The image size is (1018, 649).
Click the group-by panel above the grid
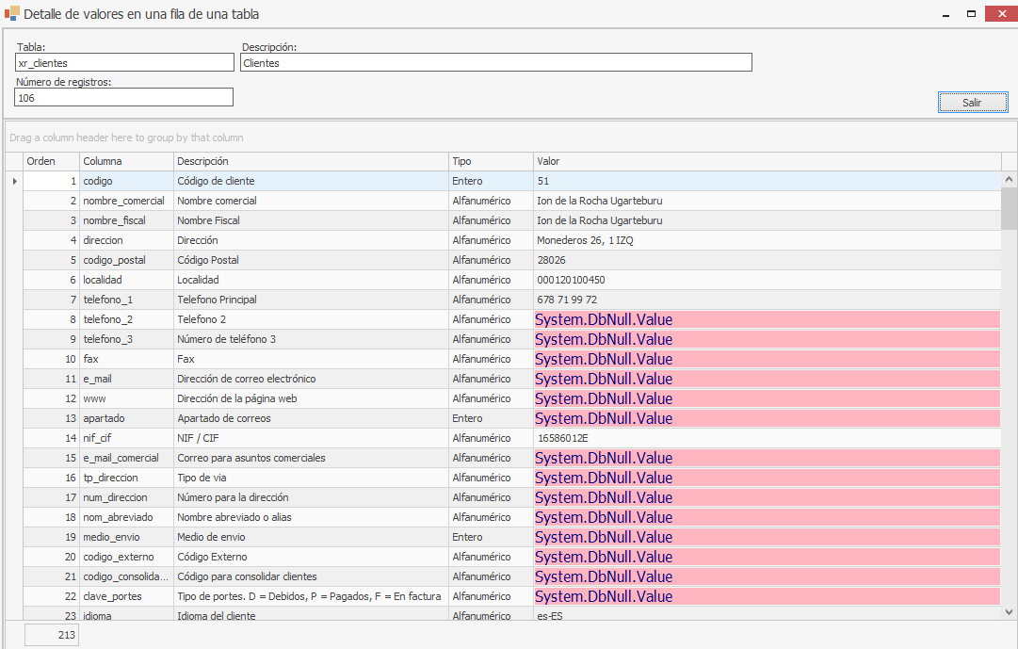(509, 138)
